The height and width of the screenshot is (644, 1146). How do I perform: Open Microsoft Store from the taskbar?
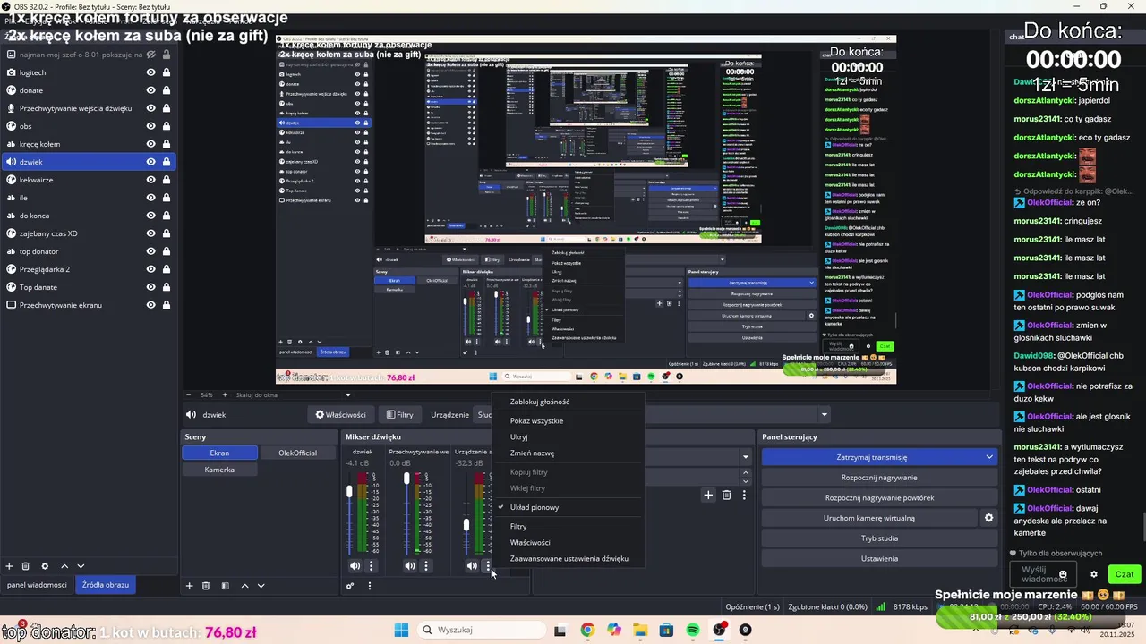coord(666,630)
